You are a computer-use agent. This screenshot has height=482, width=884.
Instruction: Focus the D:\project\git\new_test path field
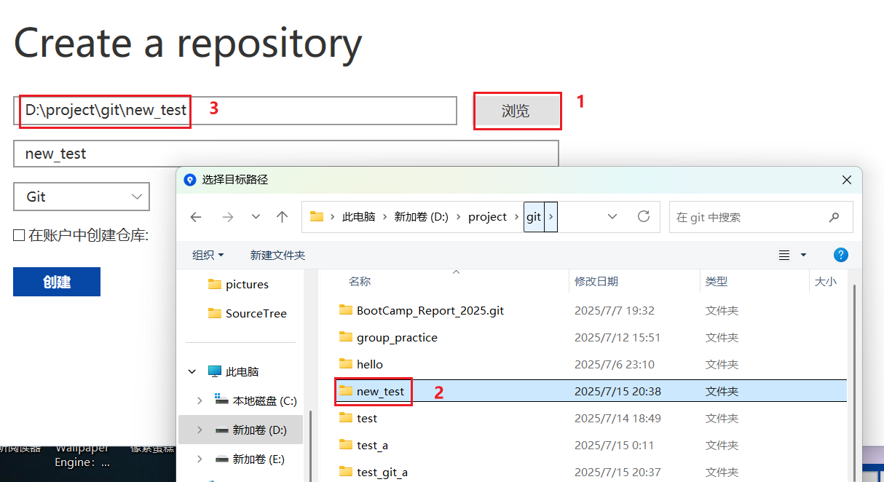(x=235, y=111)
